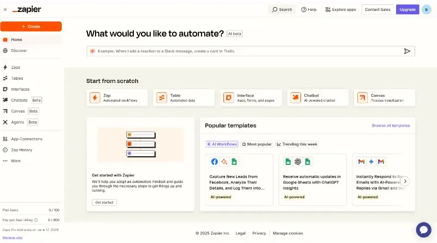437x243 pixels.
Task: Go to Home in sidebar
Action: (x=31, y=39)
